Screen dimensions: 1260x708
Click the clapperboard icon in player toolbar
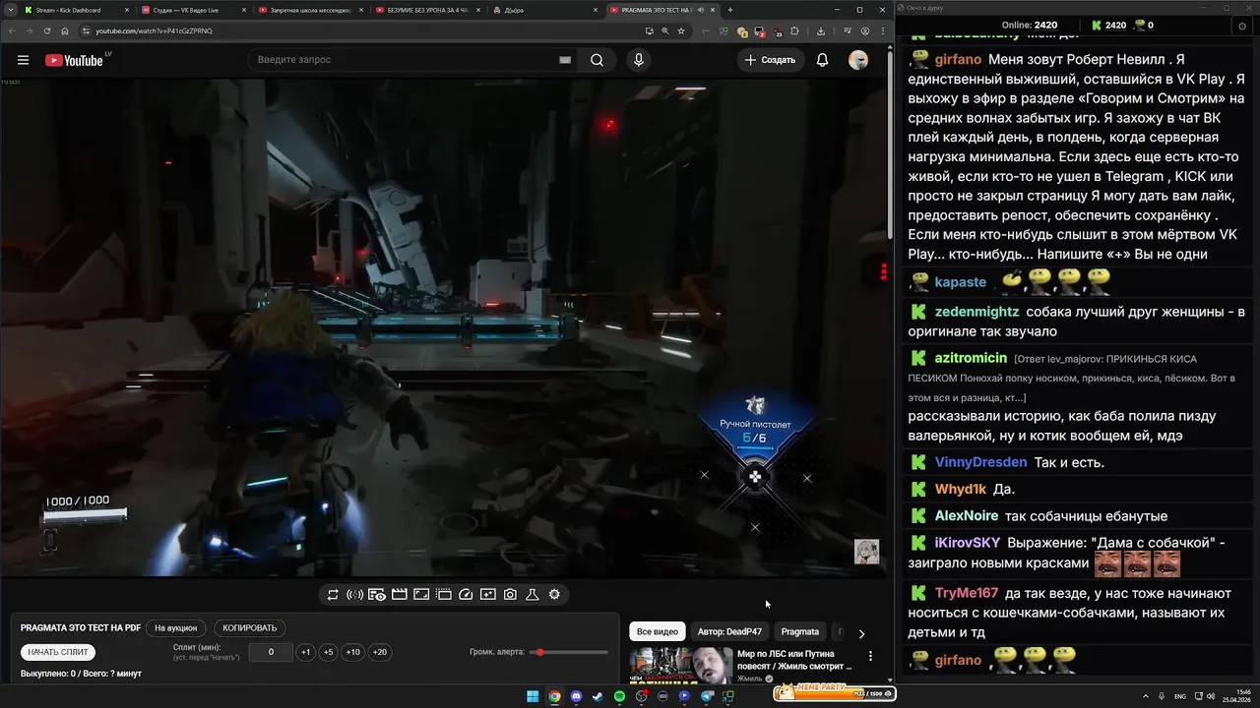[399, 594]
